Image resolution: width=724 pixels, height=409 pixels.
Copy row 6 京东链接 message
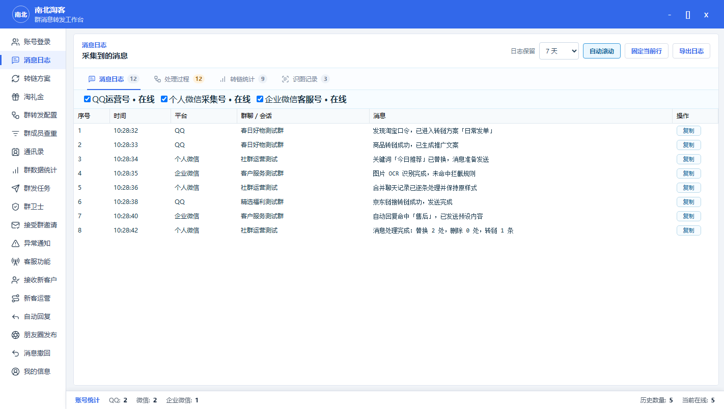(688, 202)
